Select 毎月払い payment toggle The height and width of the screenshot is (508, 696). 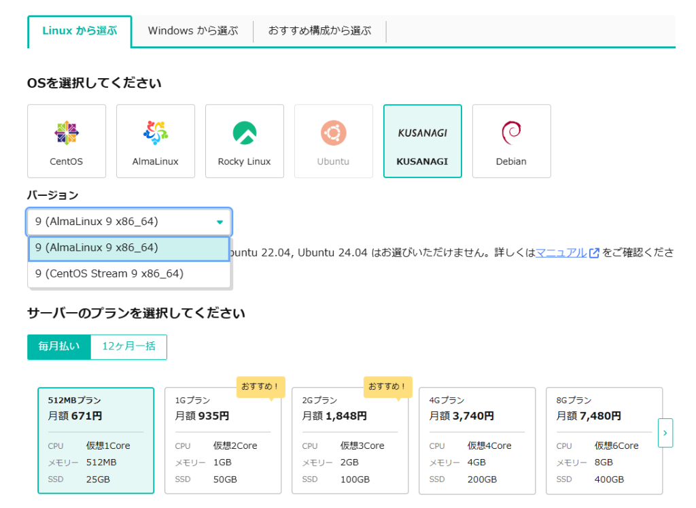pyautogui.click(x=59, y=346)
